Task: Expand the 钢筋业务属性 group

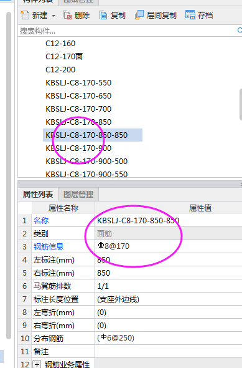Action: coord(37,364)
